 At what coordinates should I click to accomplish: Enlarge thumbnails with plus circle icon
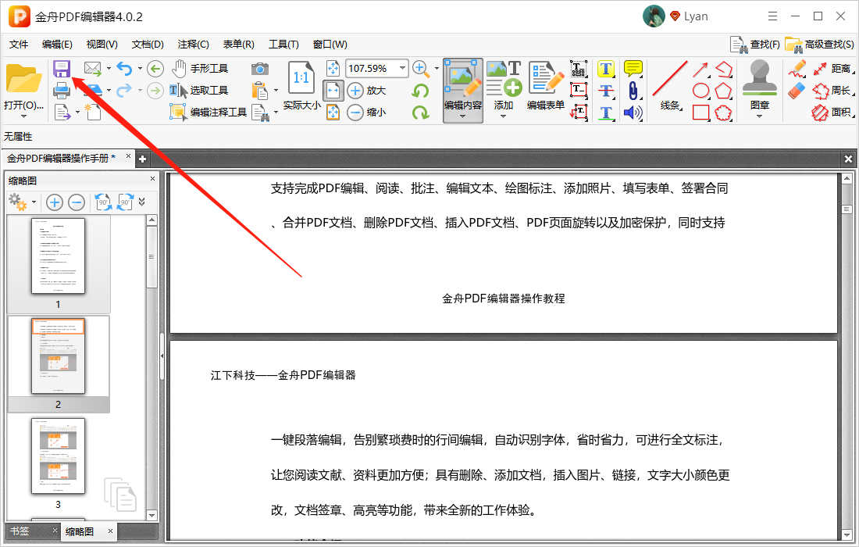coord(54,202)
